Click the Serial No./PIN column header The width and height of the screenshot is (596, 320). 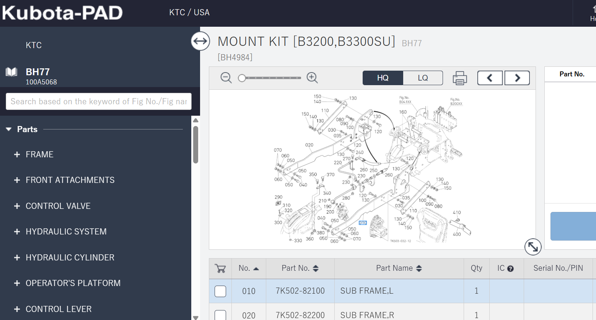[558, 268]
